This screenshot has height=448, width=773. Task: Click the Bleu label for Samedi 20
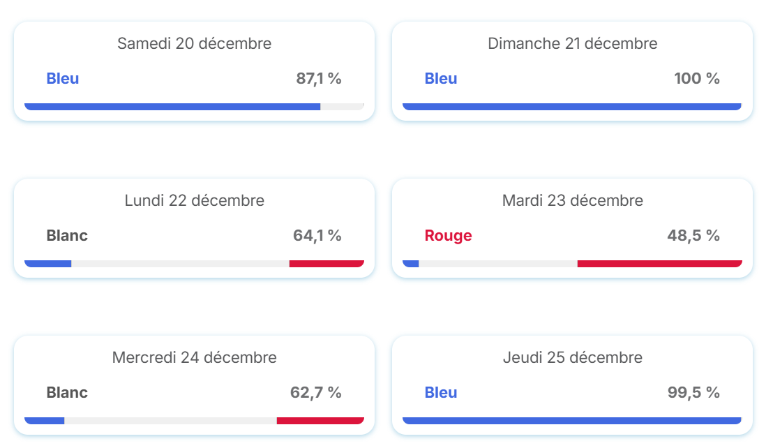tap(63, 79)
